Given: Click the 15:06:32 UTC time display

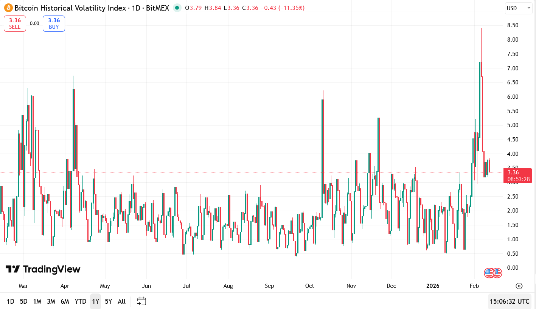Looking at the screenshot, I should tap(510, 301).
